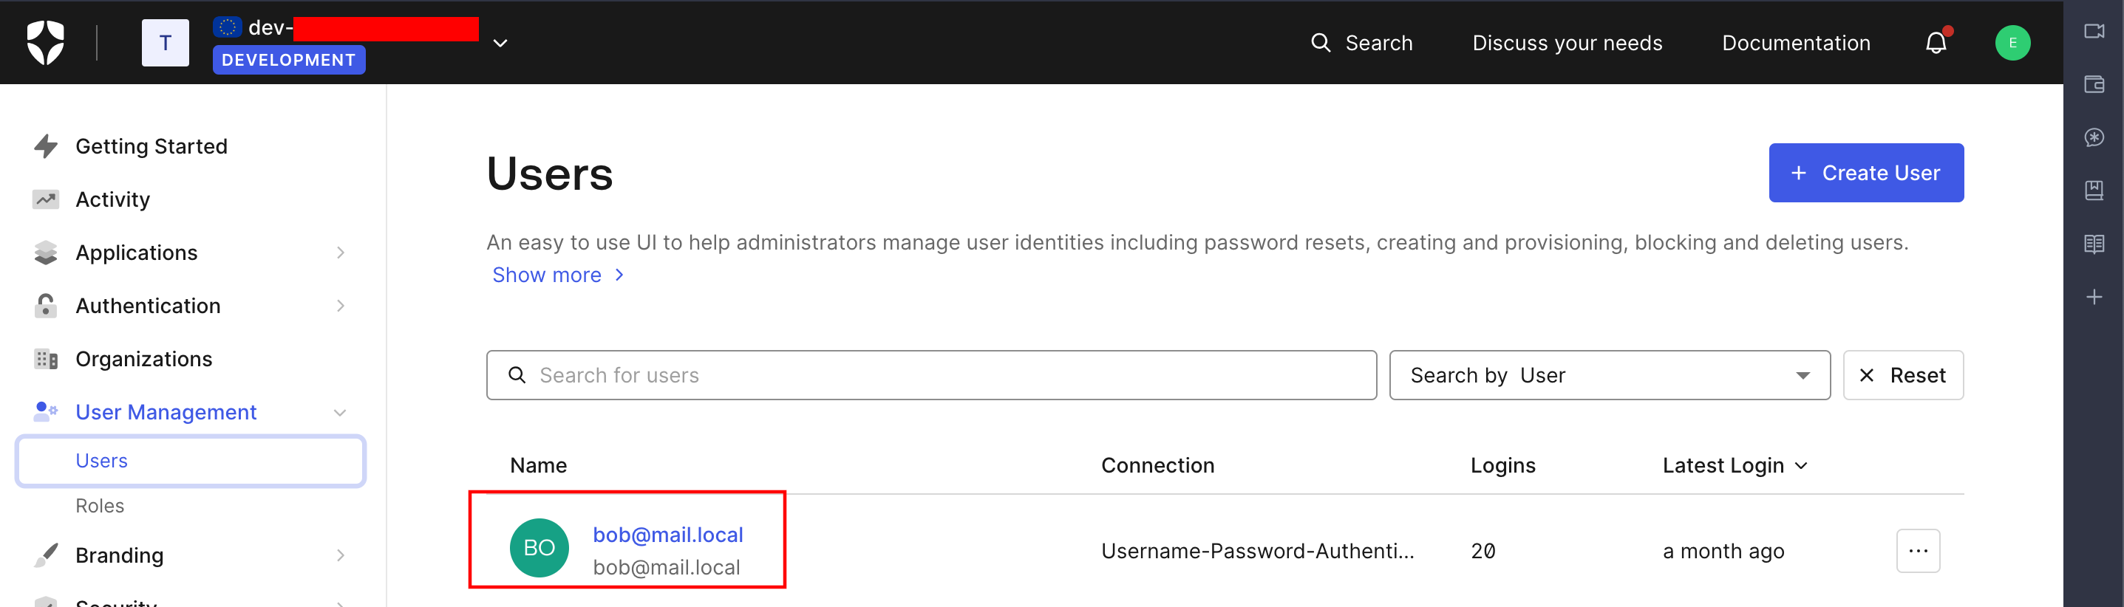2124x607 pixels.
Task: Select Users submenu item
Action: point(191,460)
